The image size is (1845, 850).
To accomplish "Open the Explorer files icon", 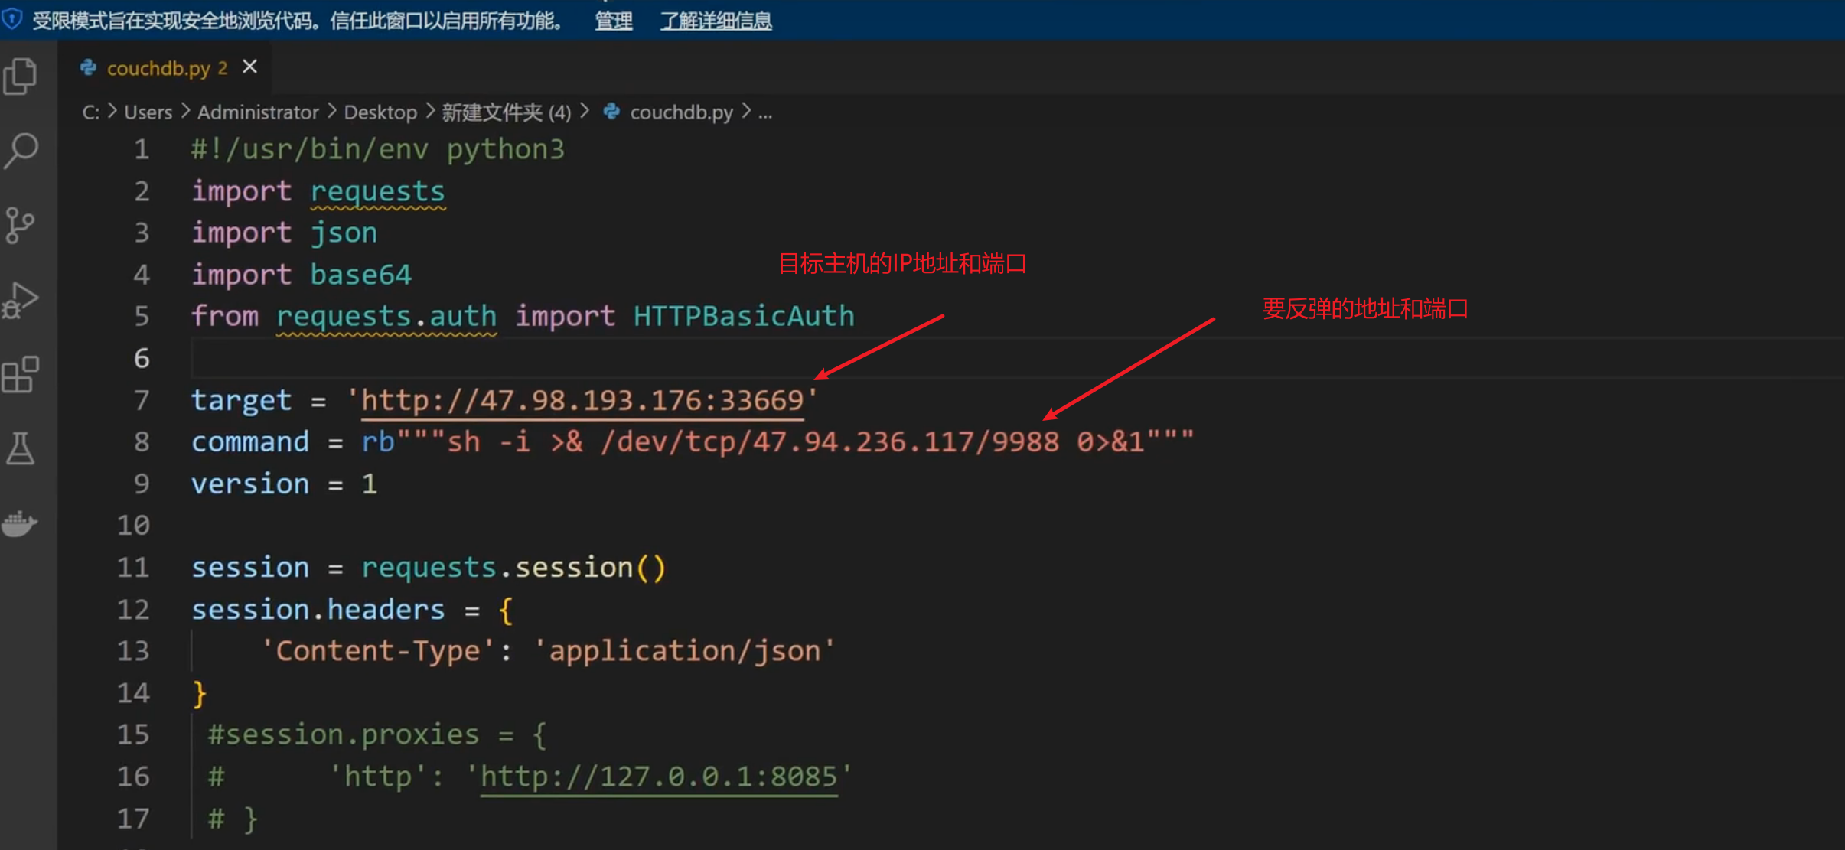I will coord(21,77).
